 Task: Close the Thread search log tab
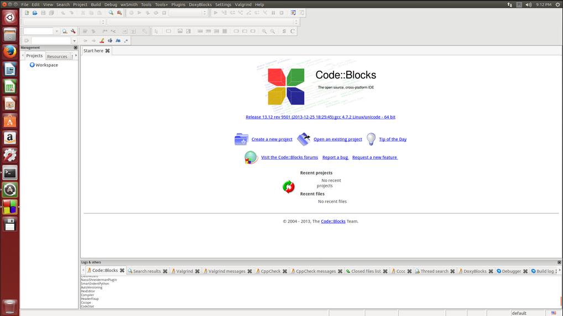(452, 271)
